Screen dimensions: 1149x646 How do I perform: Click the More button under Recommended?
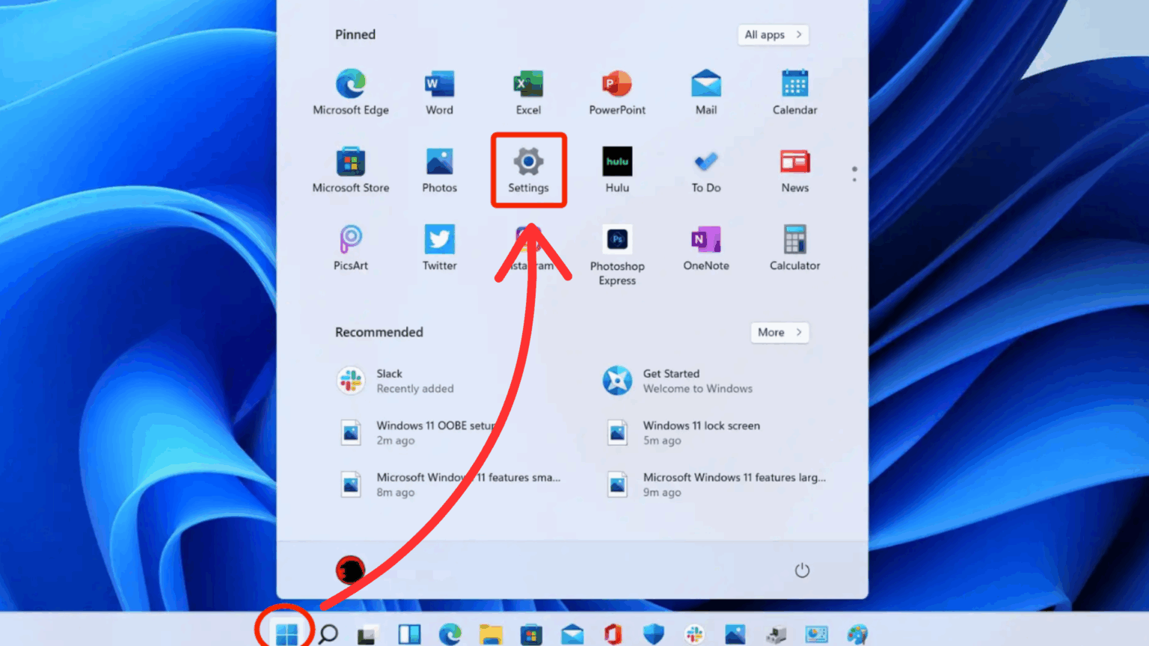[779, 333]
